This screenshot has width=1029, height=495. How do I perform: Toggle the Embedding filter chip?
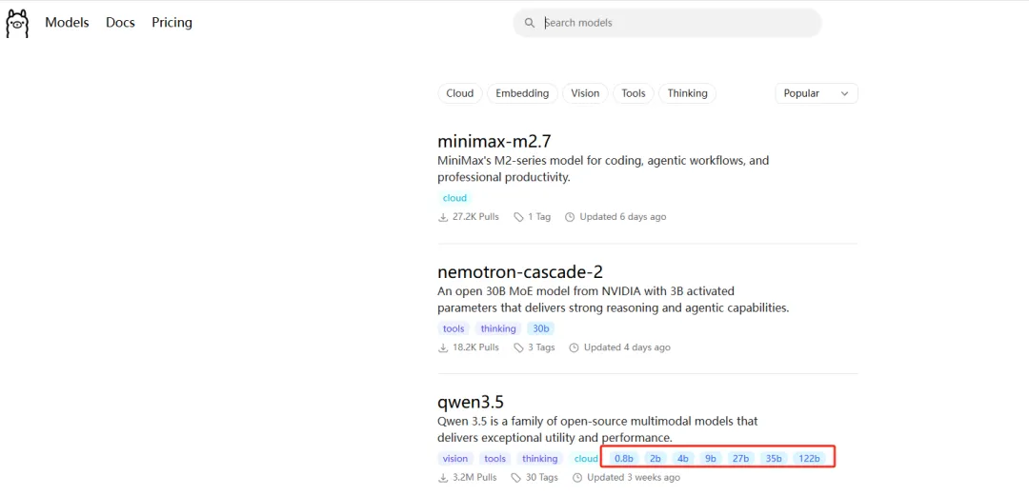coord(522,93)
